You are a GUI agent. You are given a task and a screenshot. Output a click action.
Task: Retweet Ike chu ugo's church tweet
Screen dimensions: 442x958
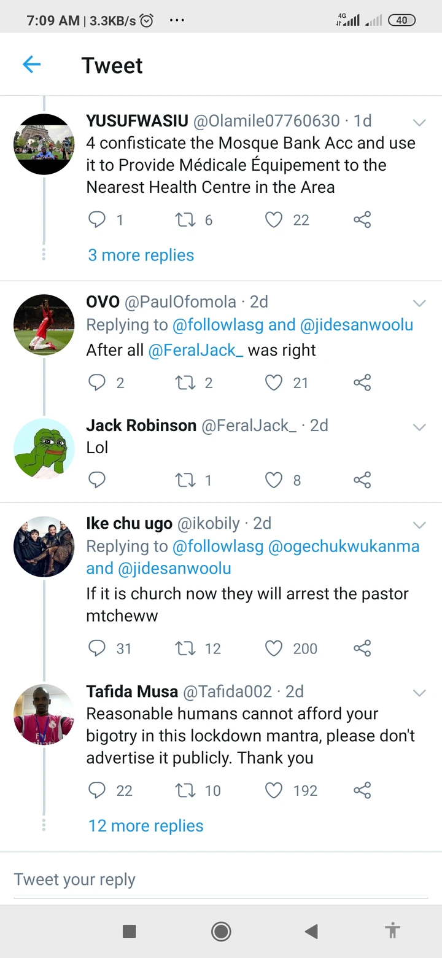[x=185, y=648]
